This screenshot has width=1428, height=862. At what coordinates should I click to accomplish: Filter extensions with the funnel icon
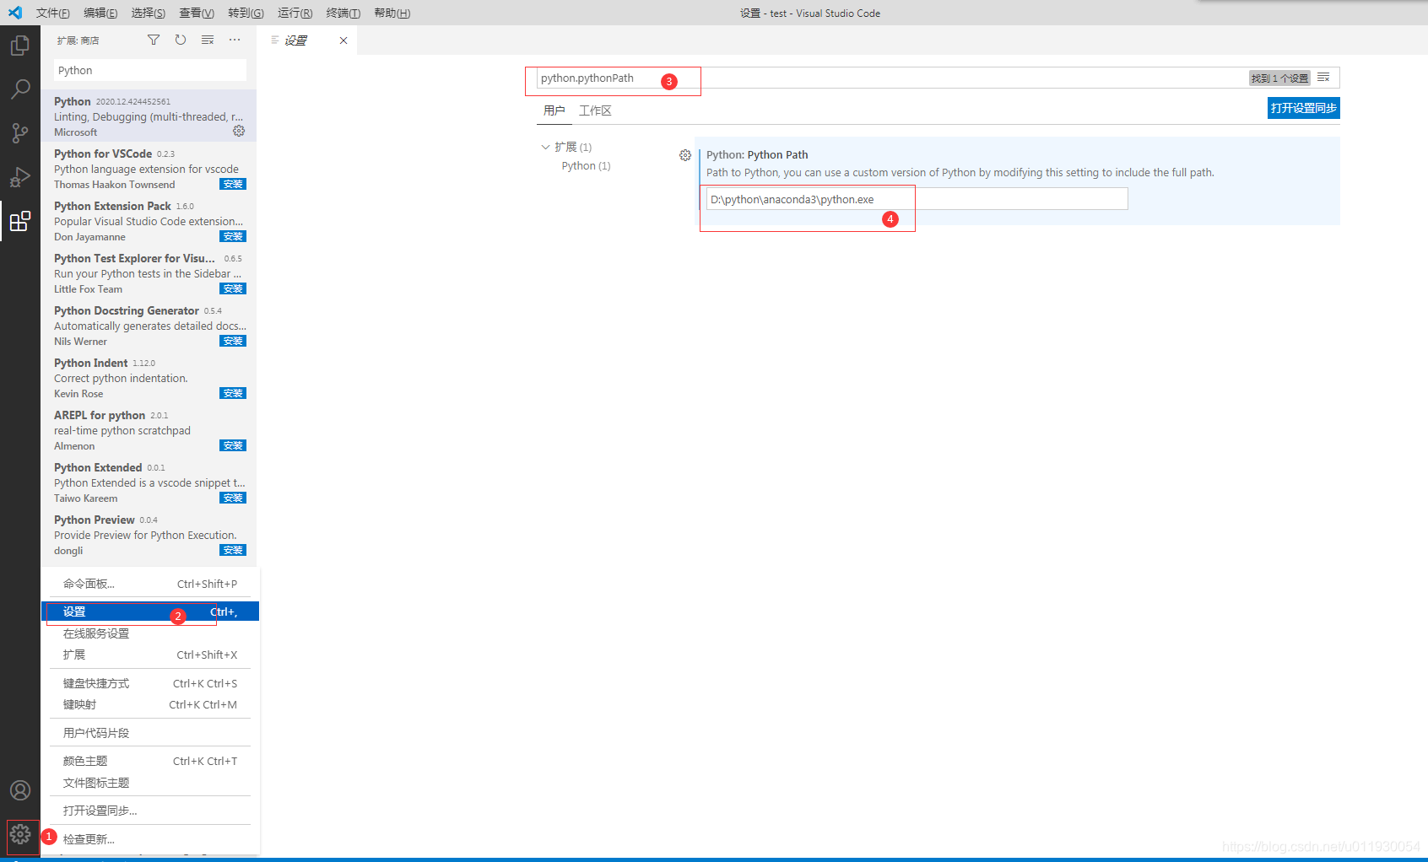coord(154,40)
